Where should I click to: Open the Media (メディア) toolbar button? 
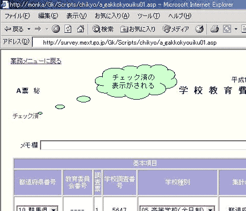pyautogui.click(x=176, y=29)
